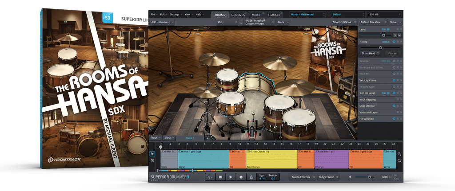Open the All Articulations dropdown
The image size is (455, 191).
click(344, 22)
